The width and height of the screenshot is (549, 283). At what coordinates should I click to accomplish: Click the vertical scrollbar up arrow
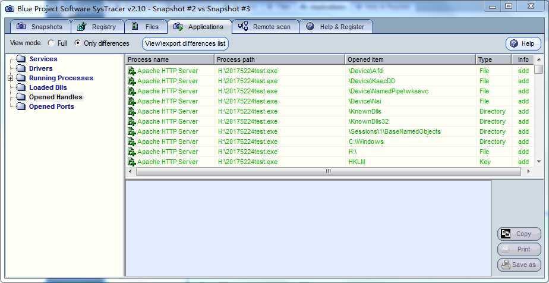click(x=539, y=59)
